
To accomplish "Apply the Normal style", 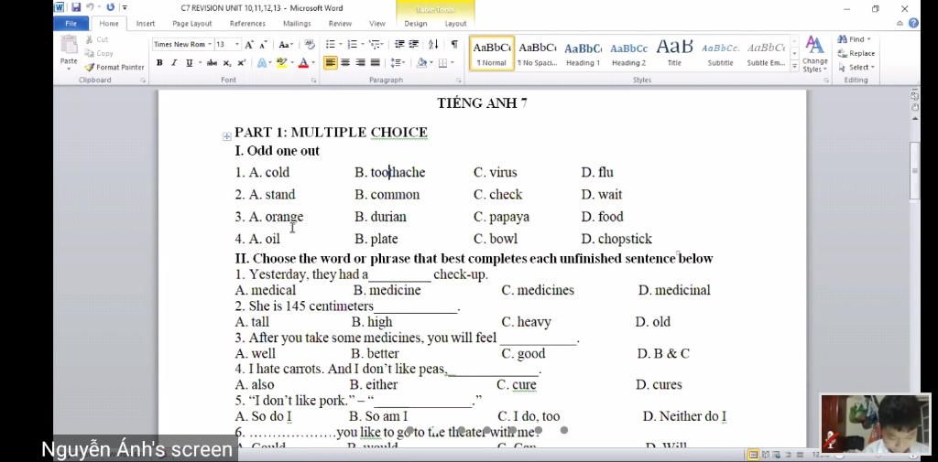I will pyautogui.click(x=492, y=53).
